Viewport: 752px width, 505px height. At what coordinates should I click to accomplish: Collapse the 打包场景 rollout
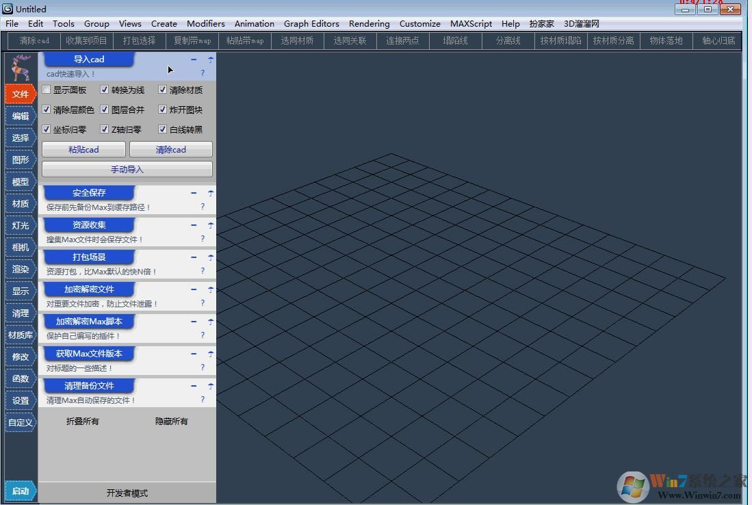click(194, 257)
